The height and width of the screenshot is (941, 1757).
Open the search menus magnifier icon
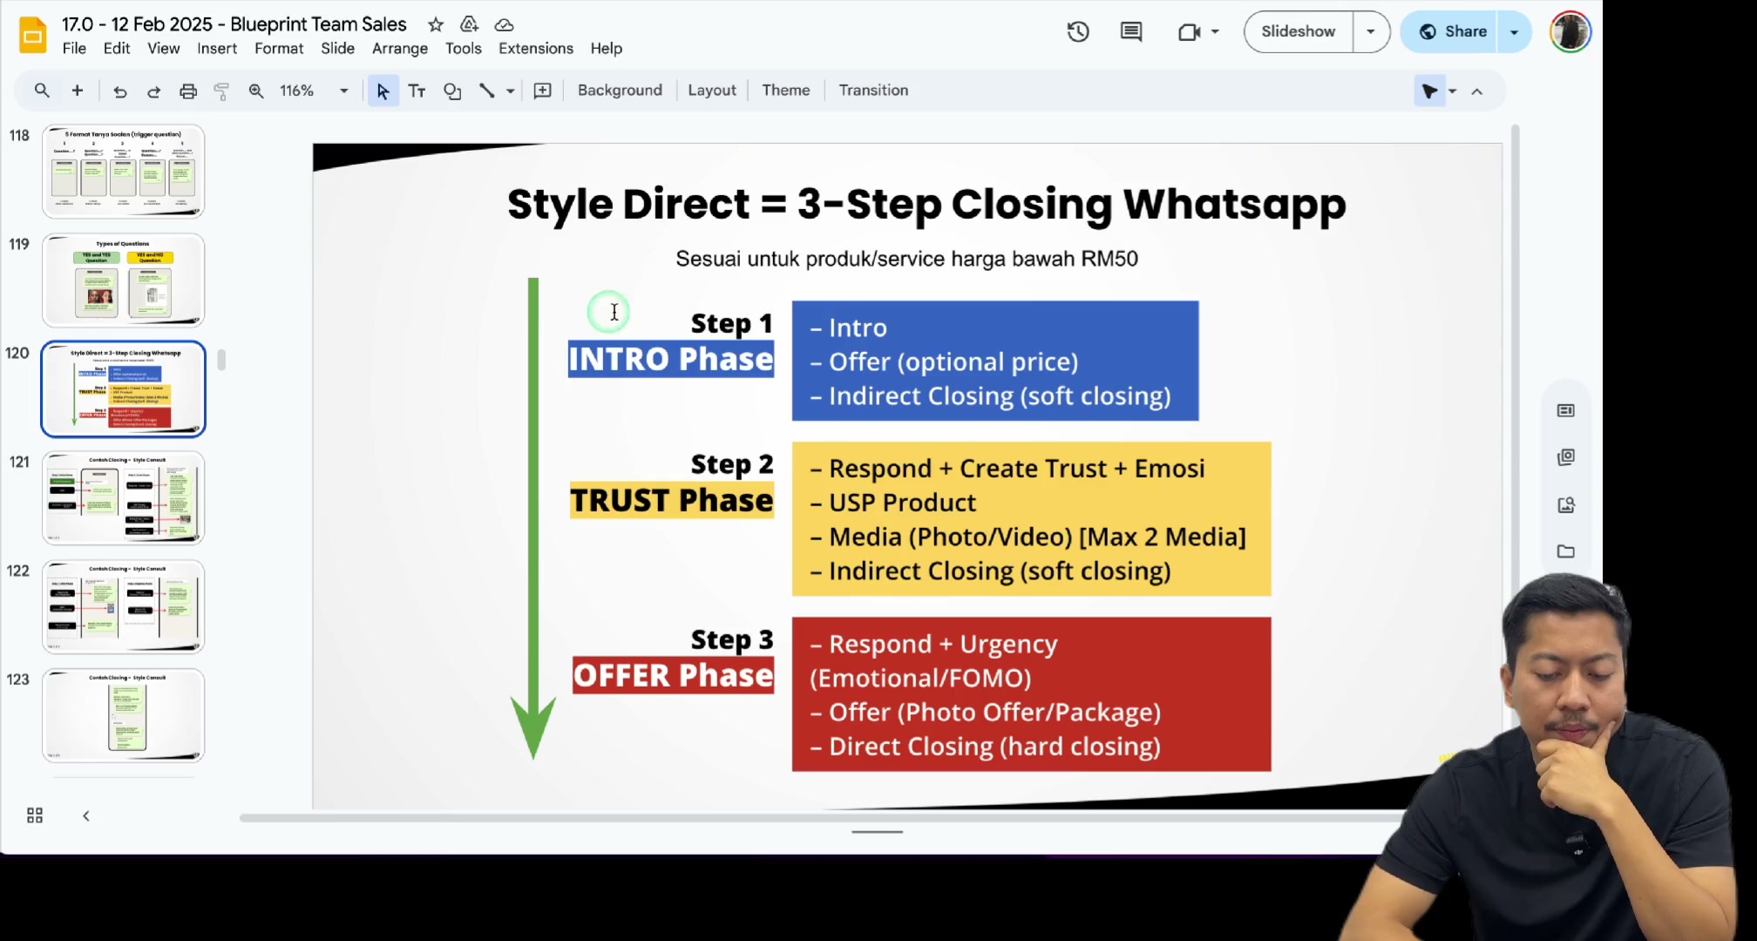tap(42, 91)
